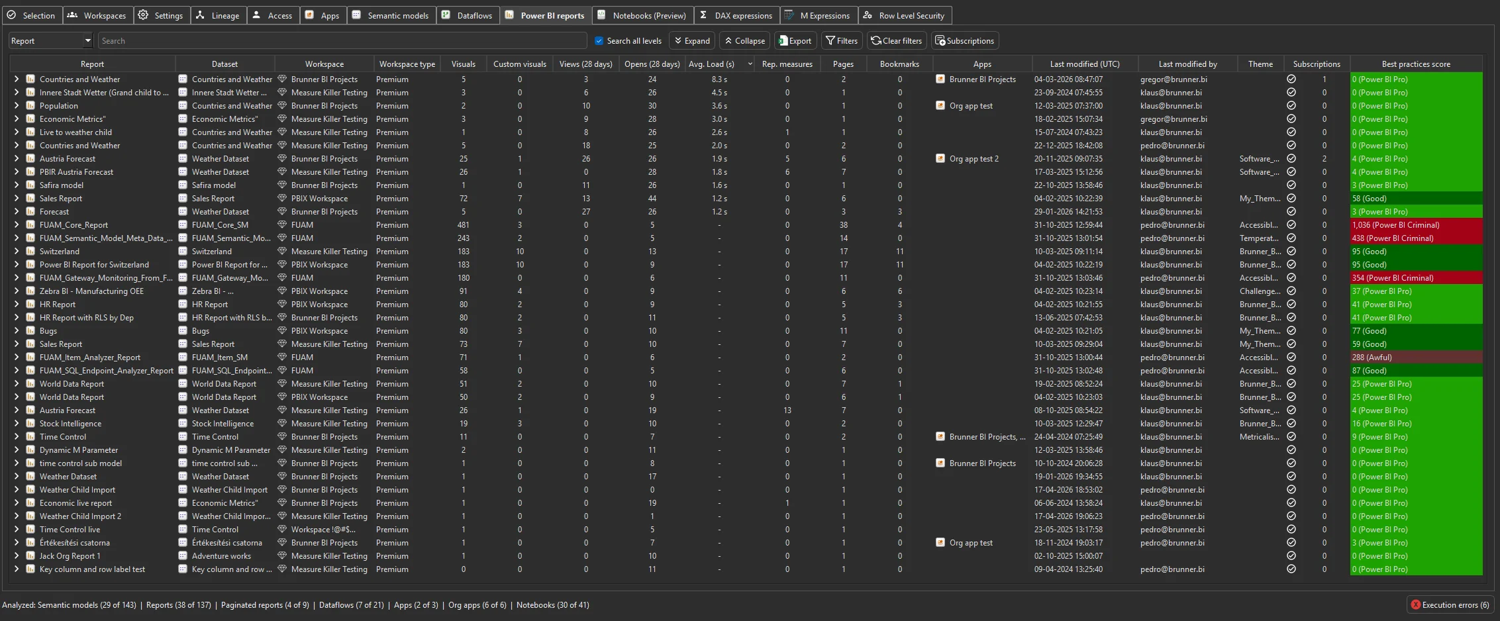1500x621 pixels.
Task: Click the Metricalis... theme cell
Action: click(x=1260, y=437)
